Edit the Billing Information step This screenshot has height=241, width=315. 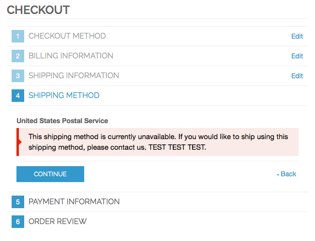click(x=297, y=56)
